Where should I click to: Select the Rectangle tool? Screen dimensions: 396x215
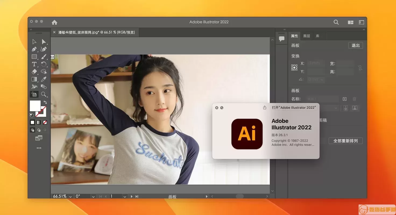pos(34,57)
